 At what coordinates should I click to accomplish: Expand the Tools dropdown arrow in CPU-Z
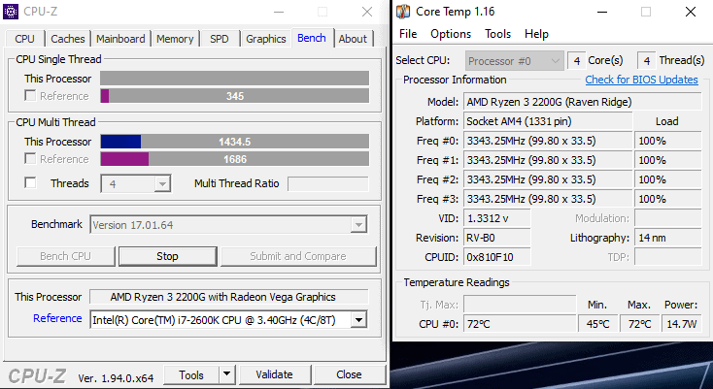(227, 374)
